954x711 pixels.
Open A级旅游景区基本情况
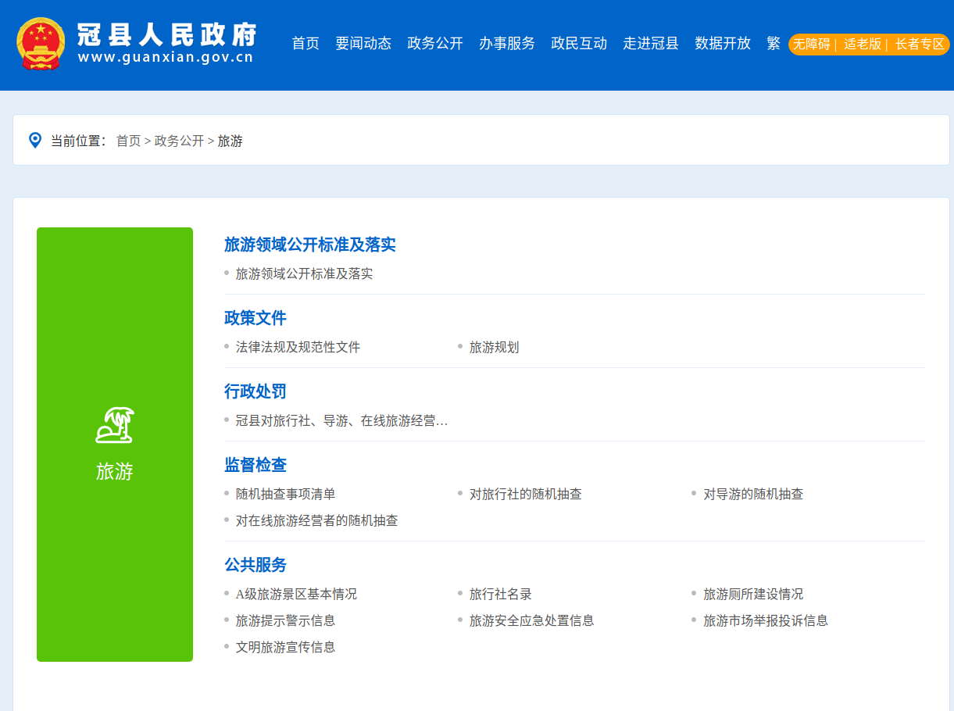tap(296, 595)
